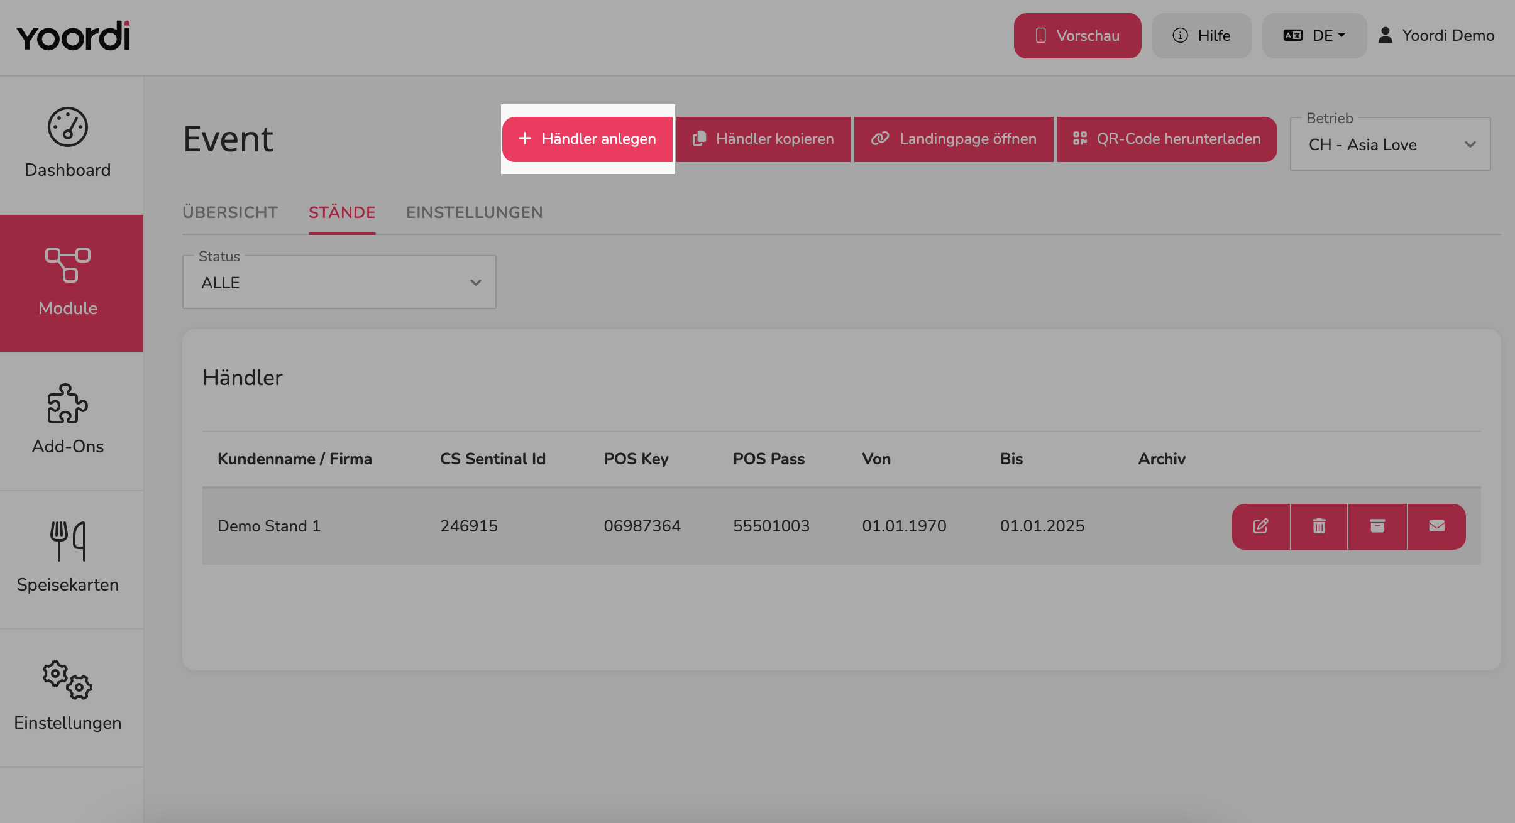The width and height of the screenshot is (1515, 823).
Task: Open Landingpage öffnen link button
Action: coord(954,139)
